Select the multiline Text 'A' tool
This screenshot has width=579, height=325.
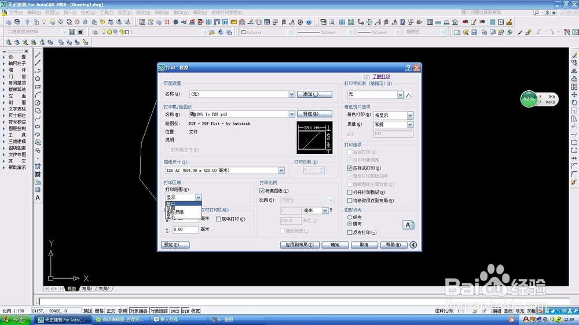click(x=38, y=198)
